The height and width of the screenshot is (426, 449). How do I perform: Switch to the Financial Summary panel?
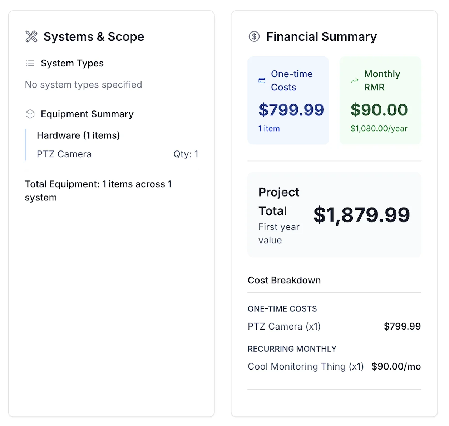[321, 36]
